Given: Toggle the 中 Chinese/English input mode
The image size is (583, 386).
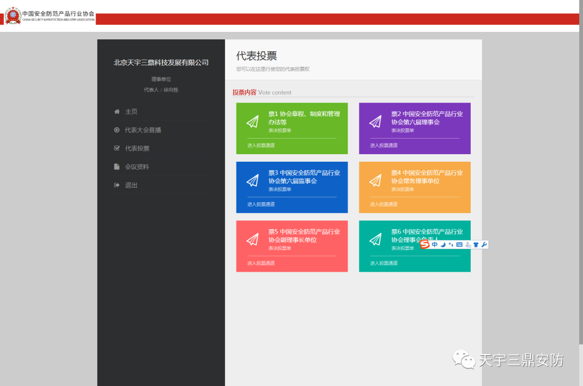Looking at the screenshot, I should pos(435,245).
